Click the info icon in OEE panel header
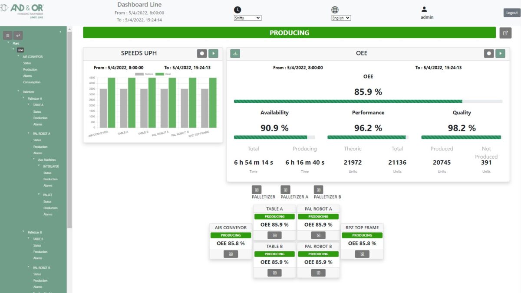The width and height of the screenshot is (521, 293). [489, 53]
